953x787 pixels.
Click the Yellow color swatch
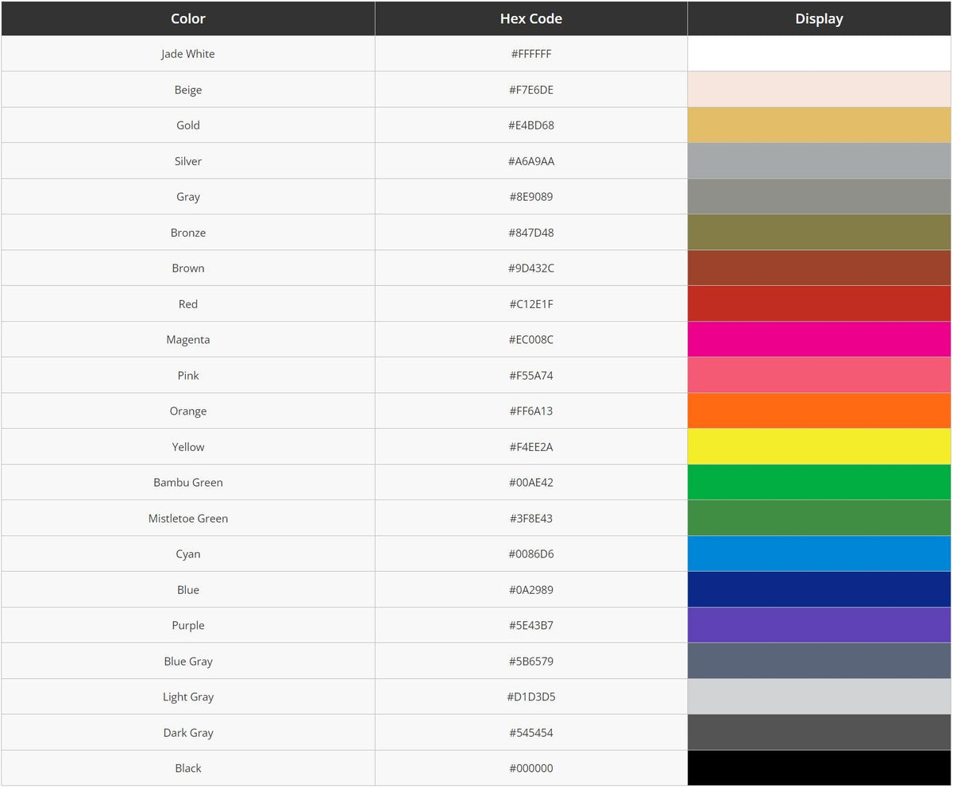tap(819, 447)
